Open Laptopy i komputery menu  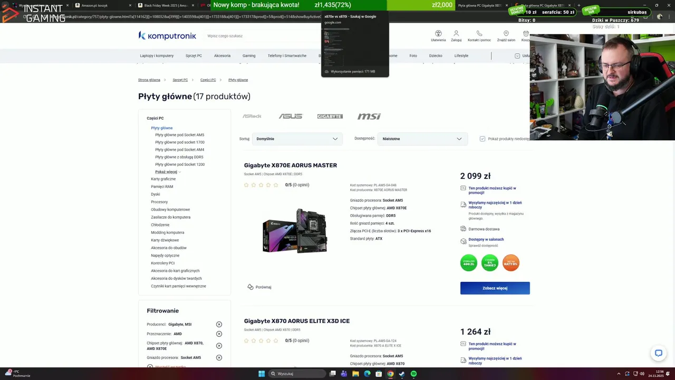[157, 55]
